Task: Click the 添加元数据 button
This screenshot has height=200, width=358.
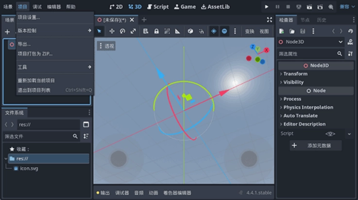Action: coord(316,146)
